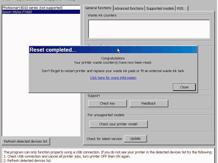Screen dimensions: 218x163
Task: Open the Supported models tab
Action: tap(160, 8)
